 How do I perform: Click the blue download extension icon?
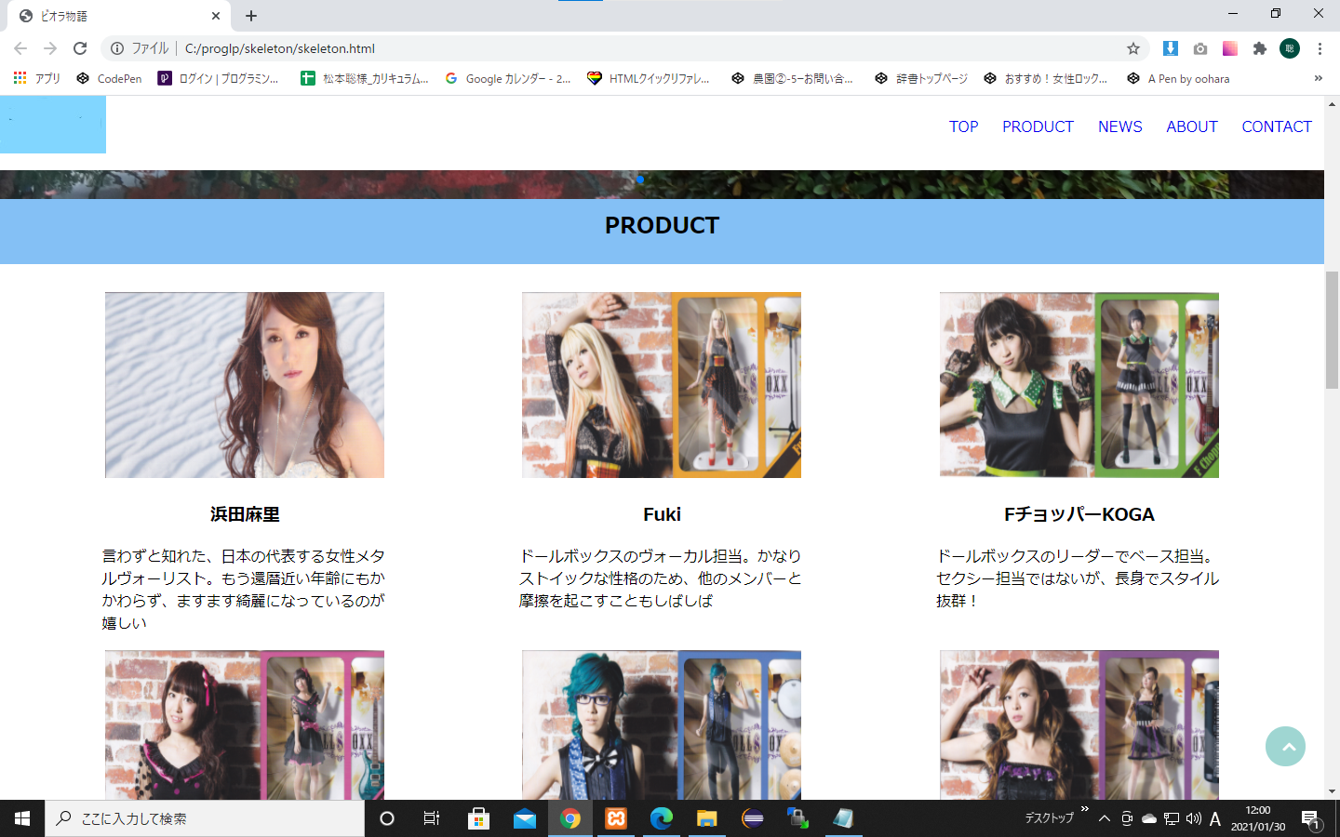point(1171,48)
